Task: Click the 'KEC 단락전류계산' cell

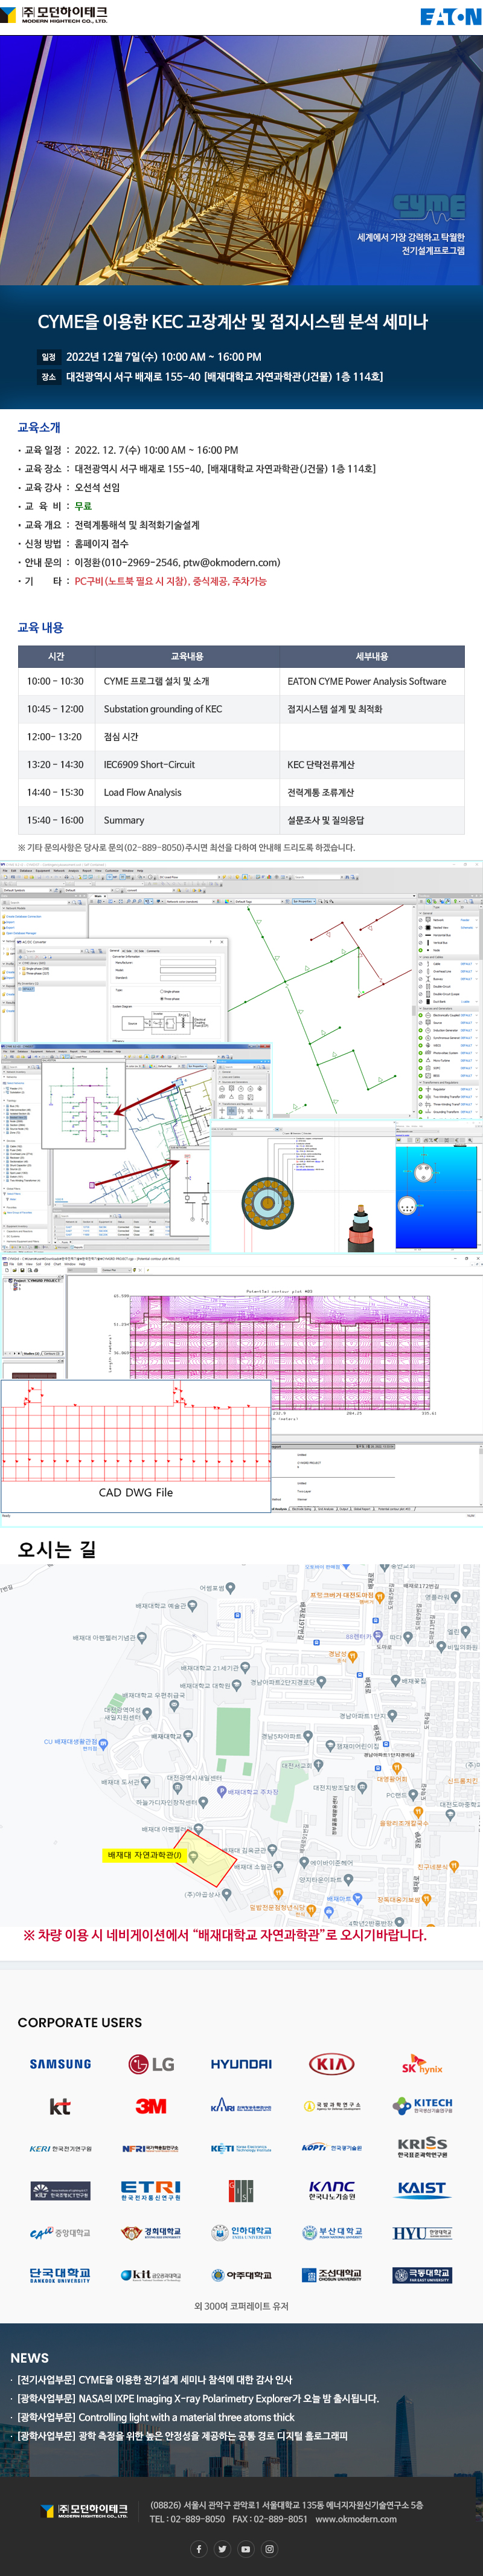Action: coord(373,765)
